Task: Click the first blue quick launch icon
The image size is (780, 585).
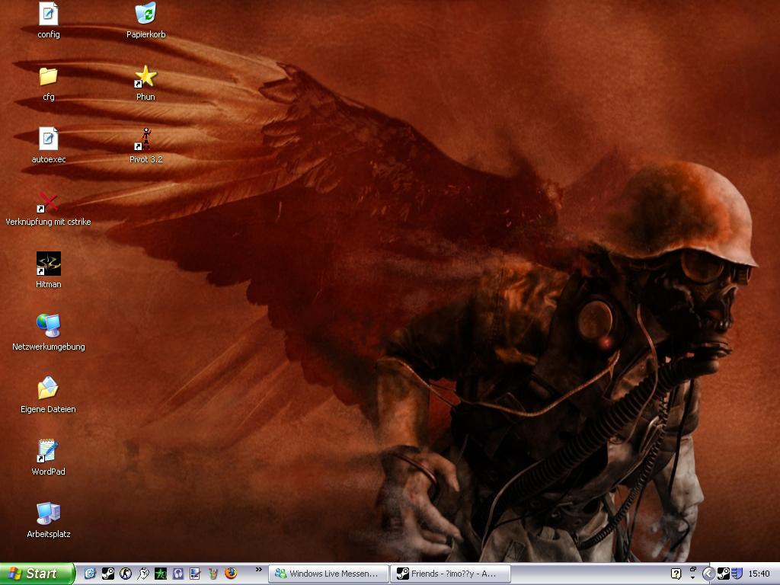Action: (90, 574)
